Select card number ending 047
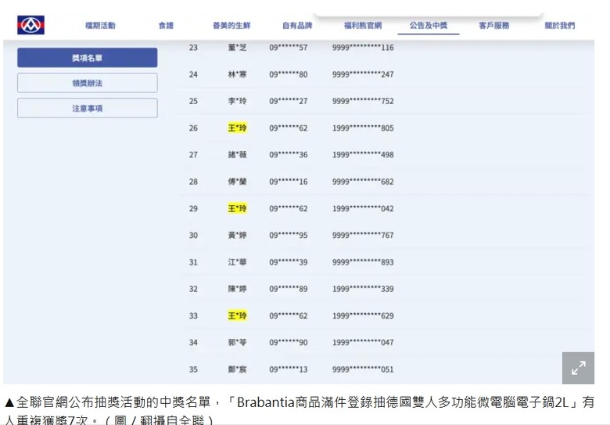This screenshot has height=425, width=610. 363,343
